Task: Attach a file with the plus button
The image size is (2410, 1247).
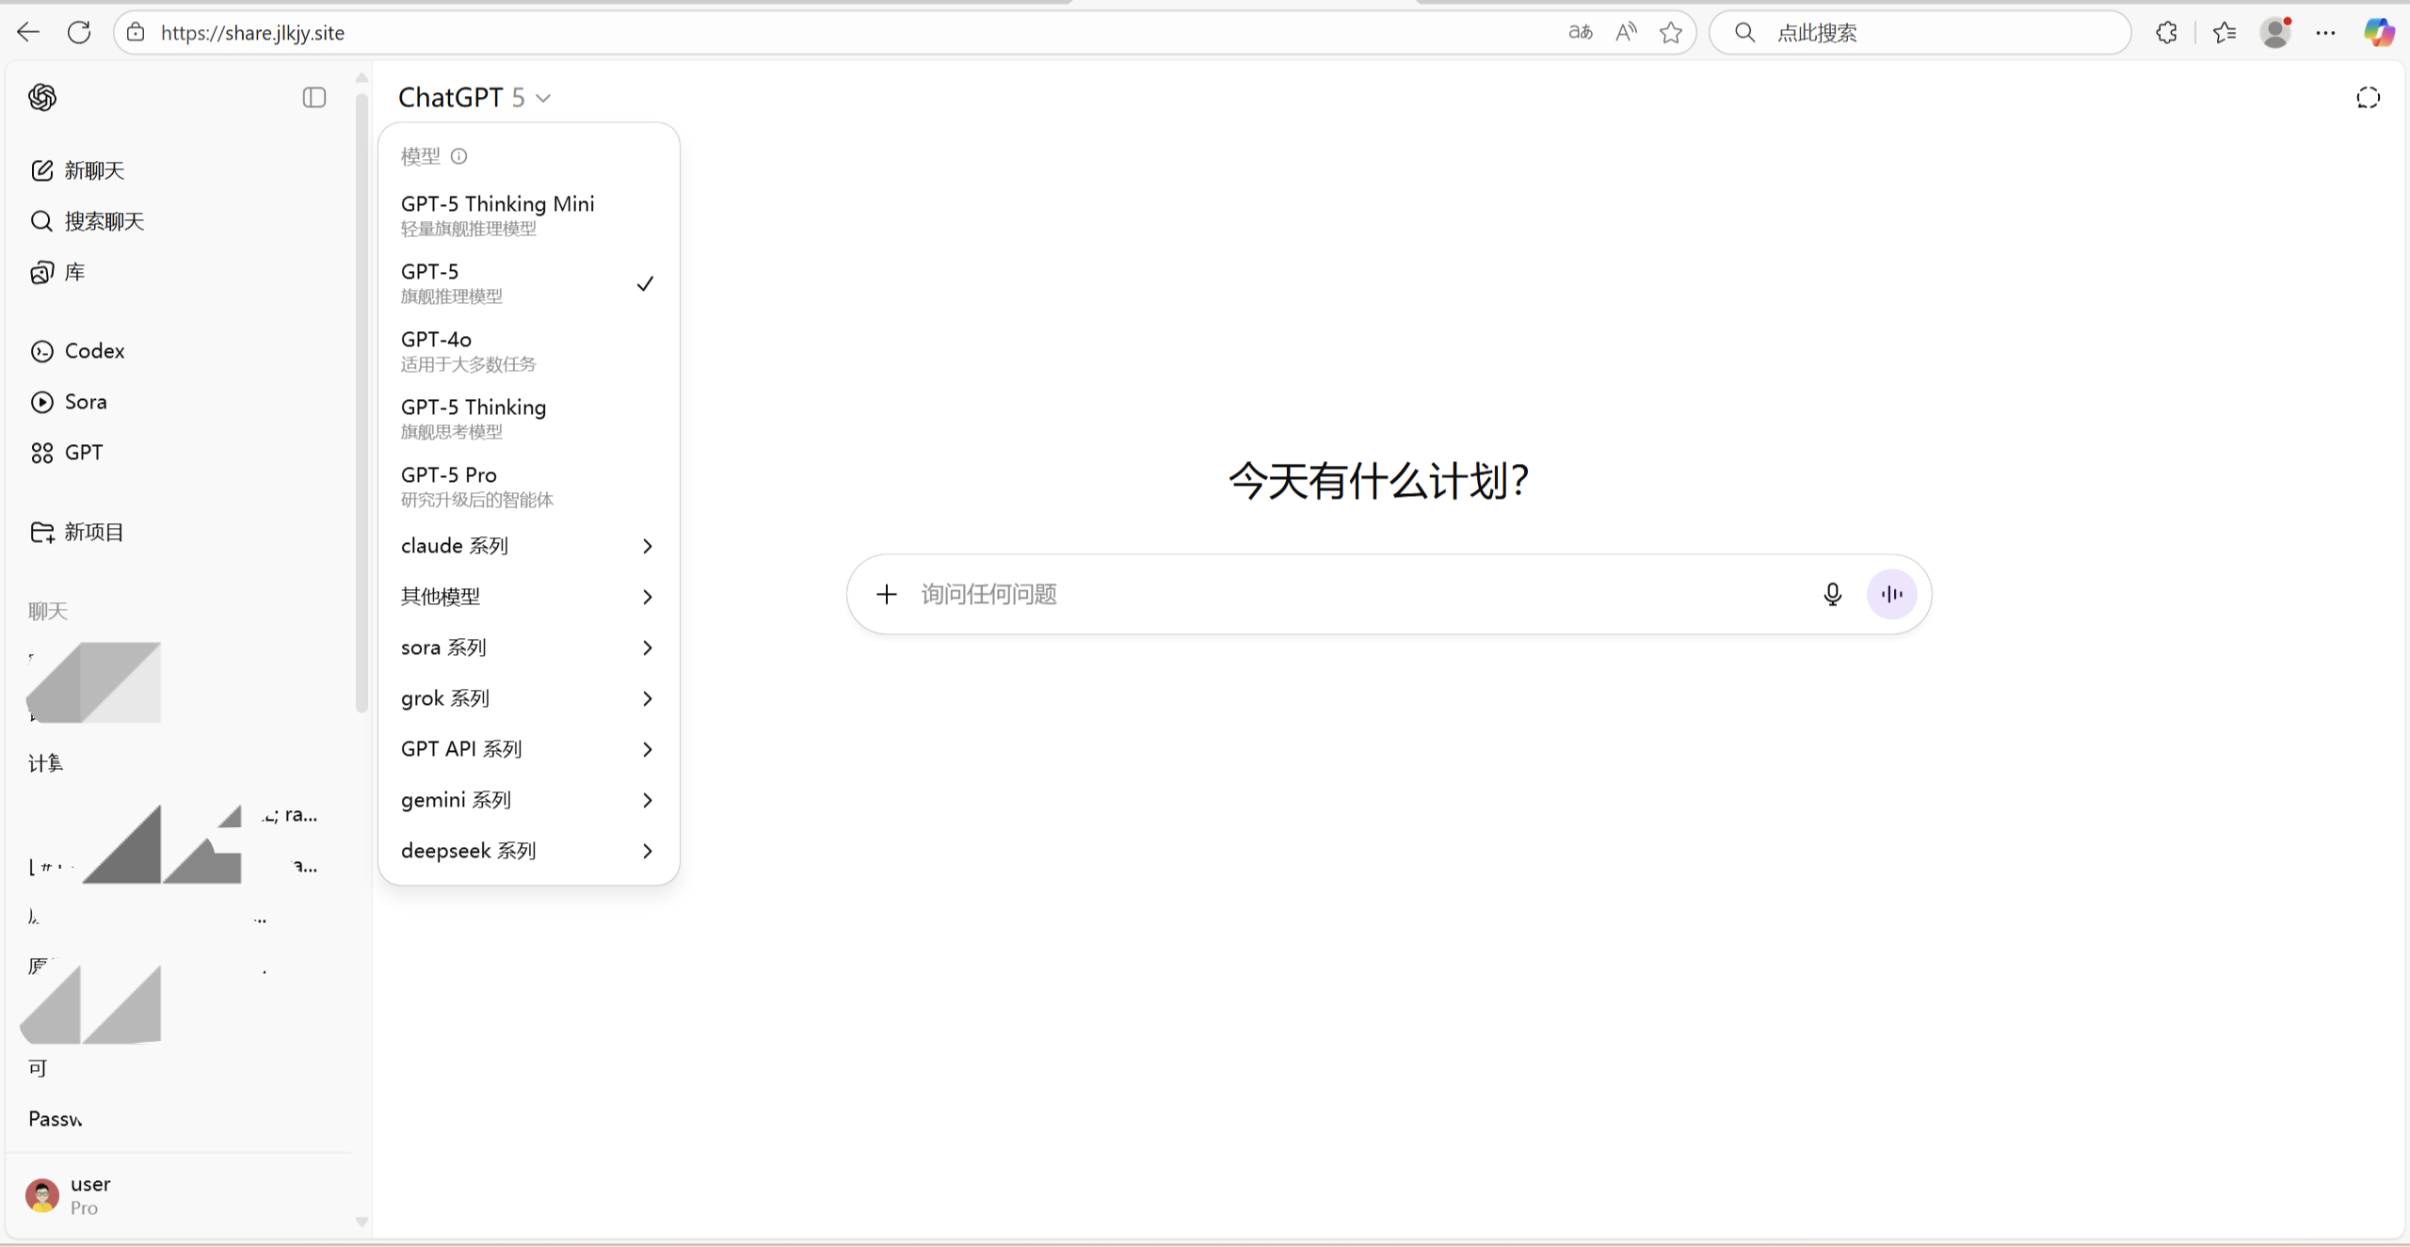Action: 886,594
